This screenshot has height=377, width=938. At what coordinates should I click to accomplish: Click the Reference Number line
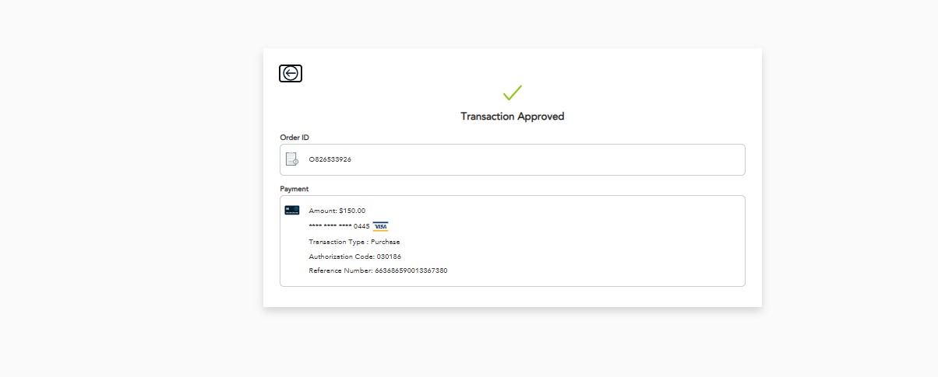[x=378, y=271]
